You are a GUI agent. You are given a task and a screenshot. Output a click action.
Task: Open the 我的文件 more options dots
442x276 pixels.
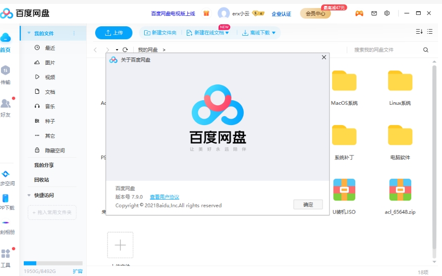(74, 33)
